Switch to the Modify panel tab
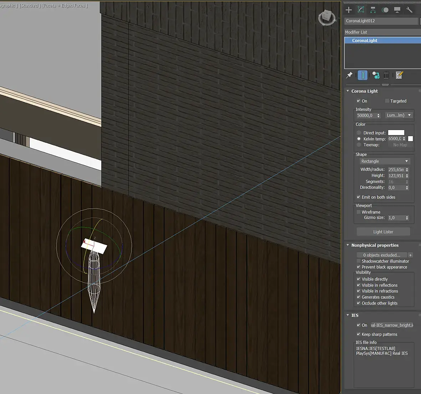 coord(361,10)
